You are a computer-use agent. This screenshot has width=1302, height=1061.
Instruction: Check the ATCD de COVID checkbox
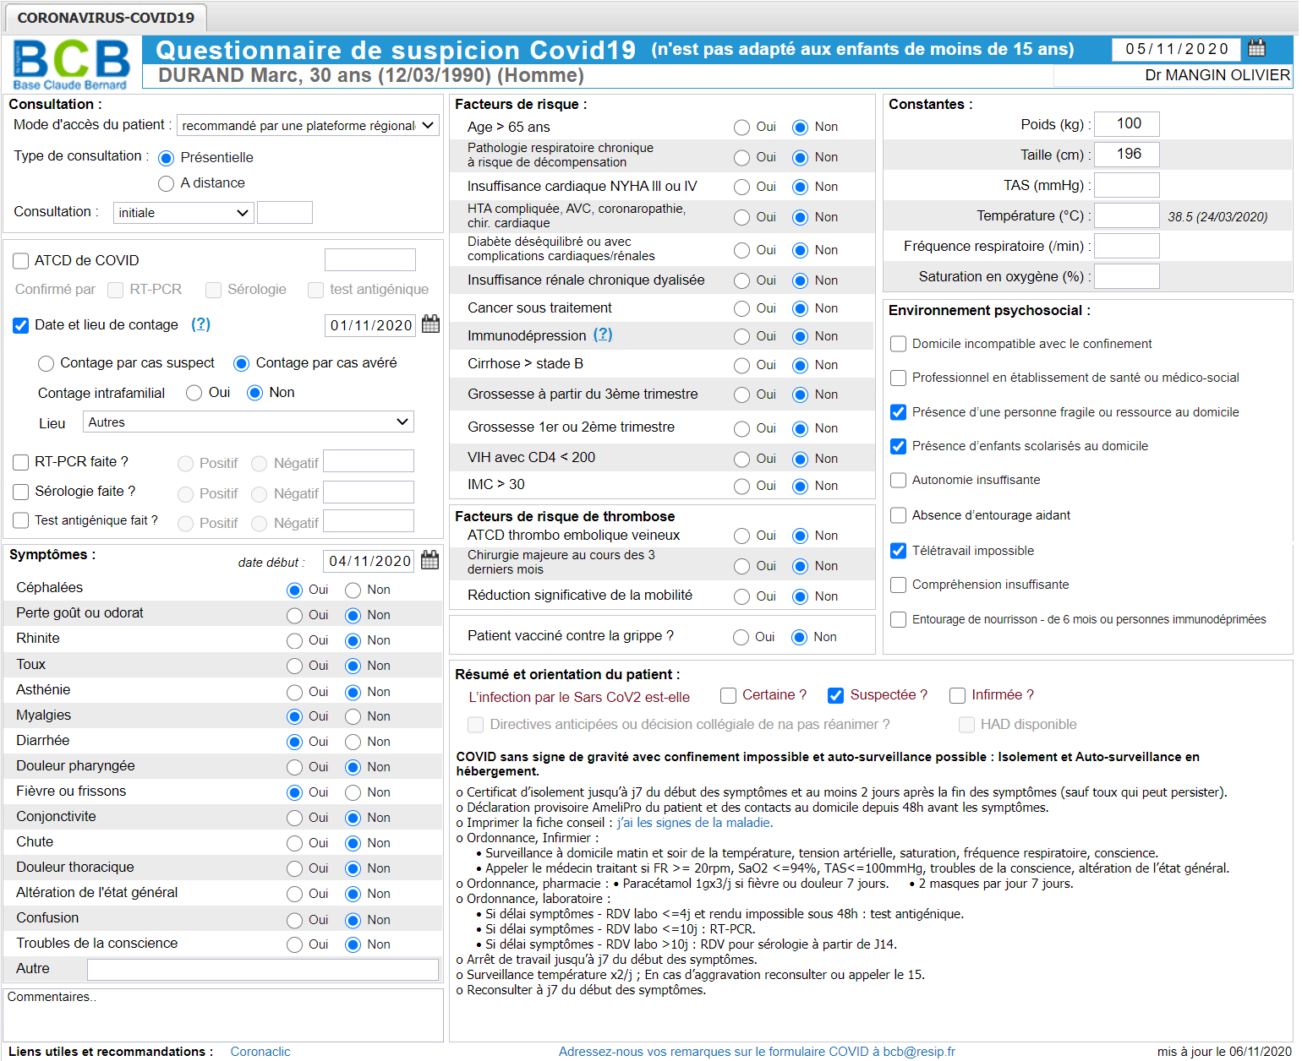pyautogui.click(x=21, y=261)
